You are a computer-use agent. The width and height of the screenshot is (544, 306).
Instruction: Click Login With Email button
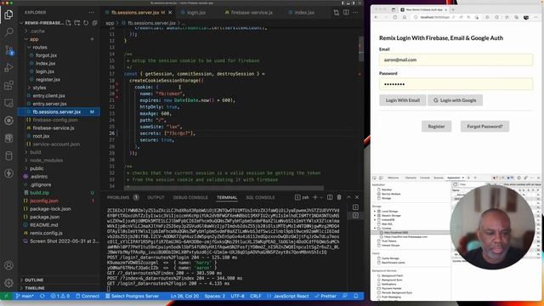coord(402,100)
